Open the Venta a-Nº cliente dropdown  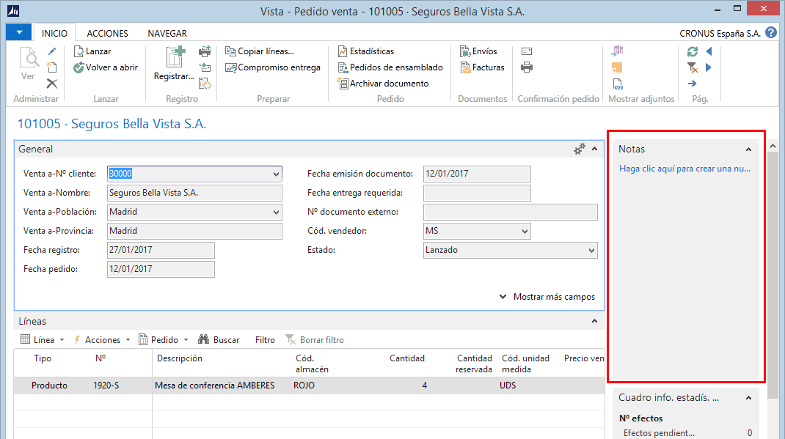(275, 174)
